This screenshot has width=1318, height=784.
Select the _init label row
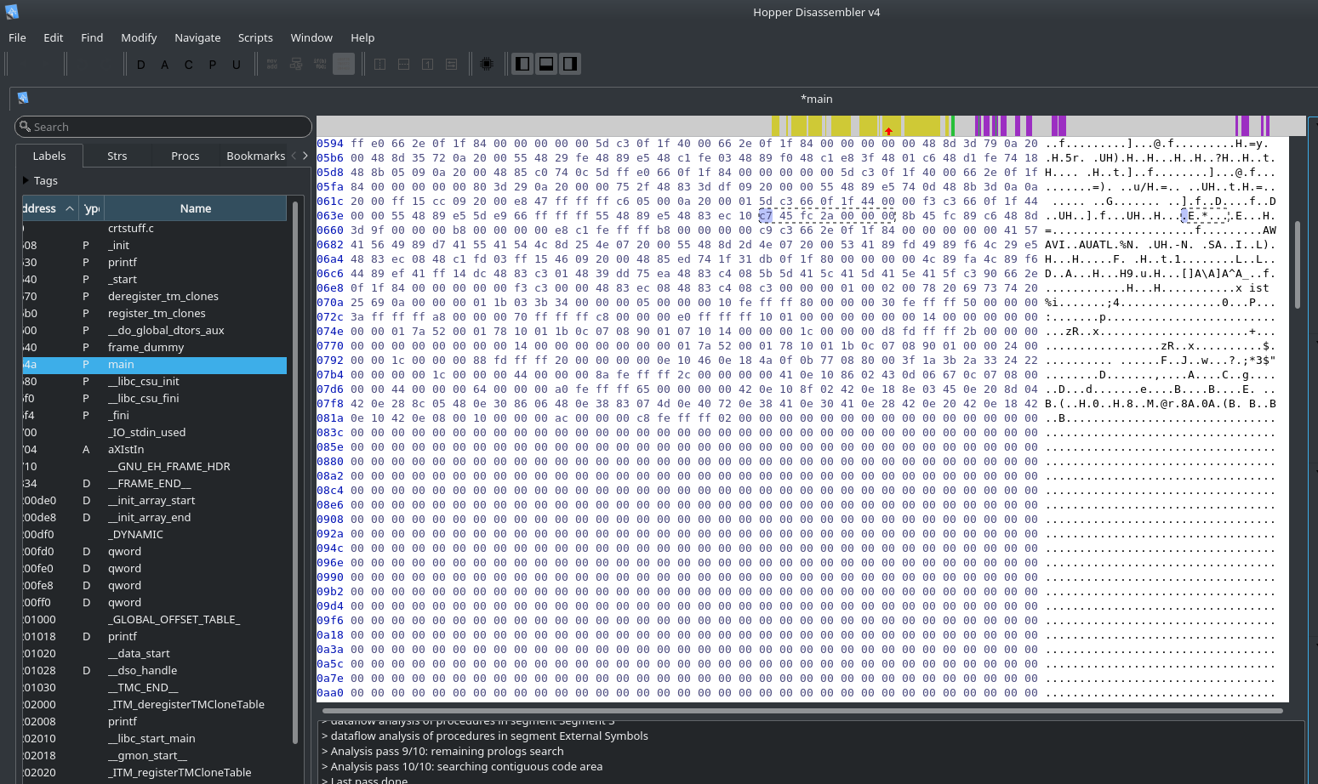pos(155,245)
